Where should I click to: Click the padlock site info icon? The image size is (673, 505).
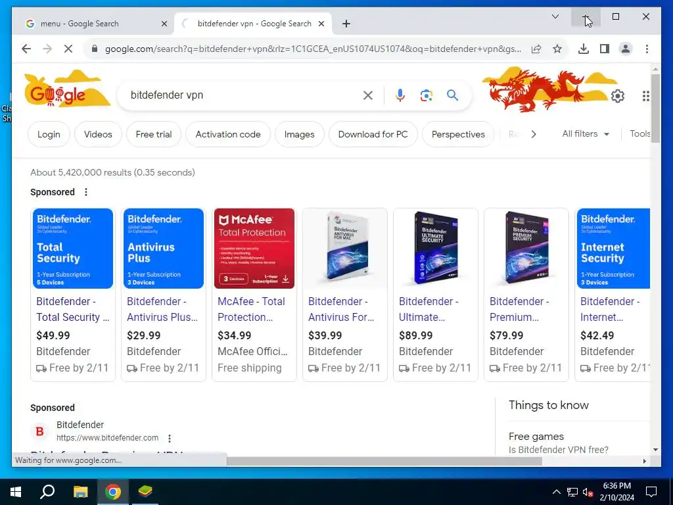click(95, 49)
